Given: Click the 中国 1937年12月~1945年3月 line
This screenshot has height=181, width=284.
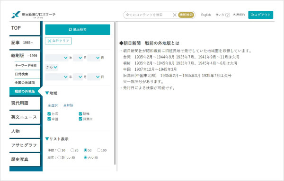Looking at the screenshot, I should pos(150,69).
